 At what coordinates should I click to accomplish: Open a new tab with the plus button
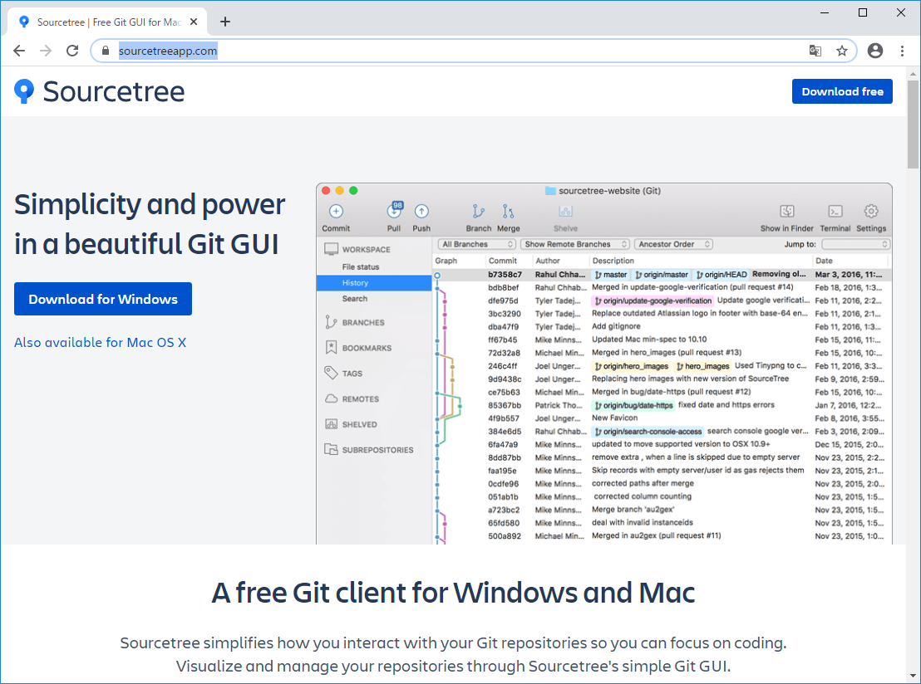(225, 22)
